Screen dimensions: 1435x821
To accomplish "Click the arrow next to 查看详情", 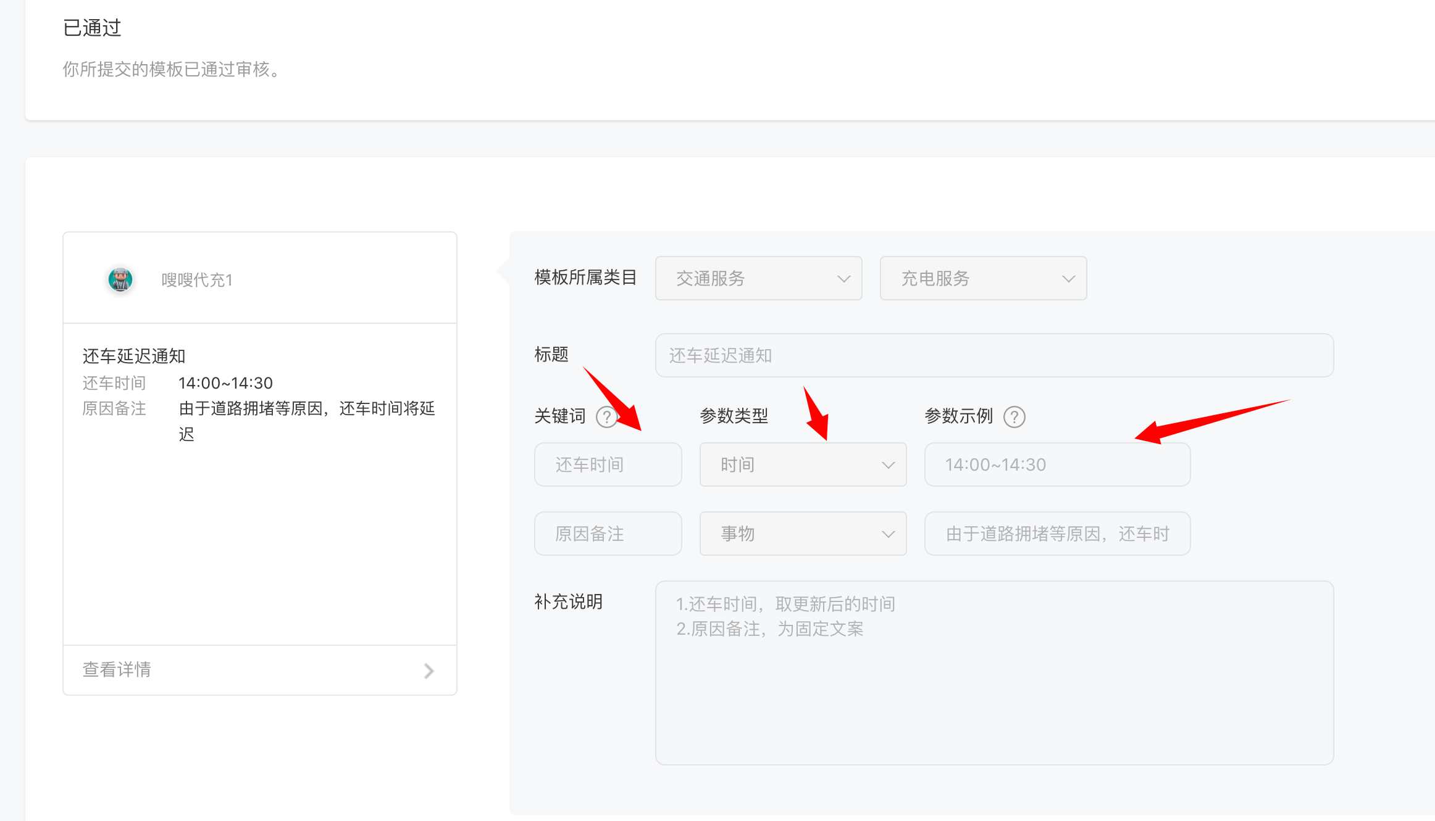I will point(429,670).
